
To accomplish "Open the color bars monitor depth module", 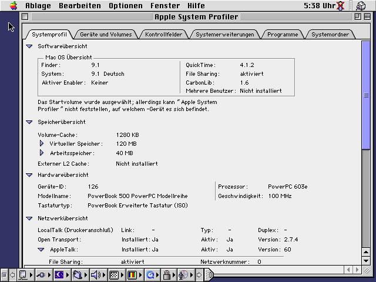I will click(134, 275).
